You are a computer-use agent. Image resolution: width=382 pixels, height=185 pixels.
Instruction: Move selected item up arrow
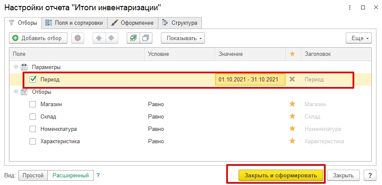pos(99,38)
